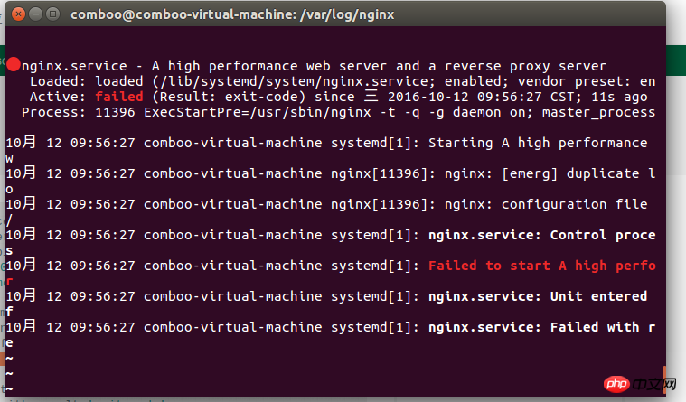Select the red "failed" status word
This screenshot has width=686, height=402.
tap(119, 97)
